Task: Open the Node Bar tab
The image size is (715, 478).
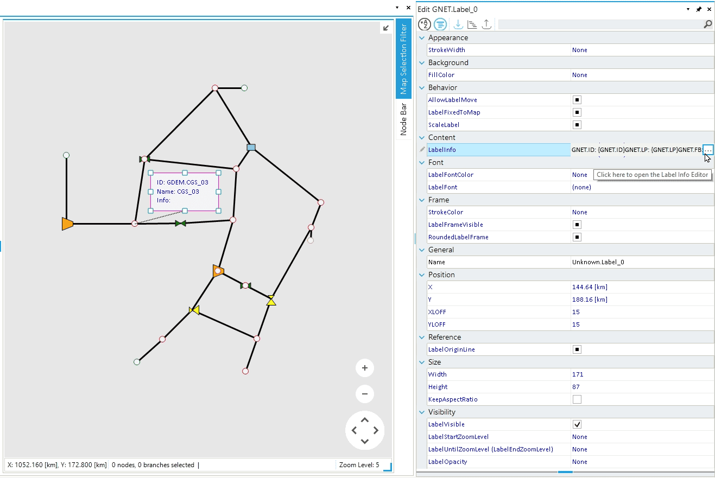Action: pyautogui.click(x=403, y=119)
